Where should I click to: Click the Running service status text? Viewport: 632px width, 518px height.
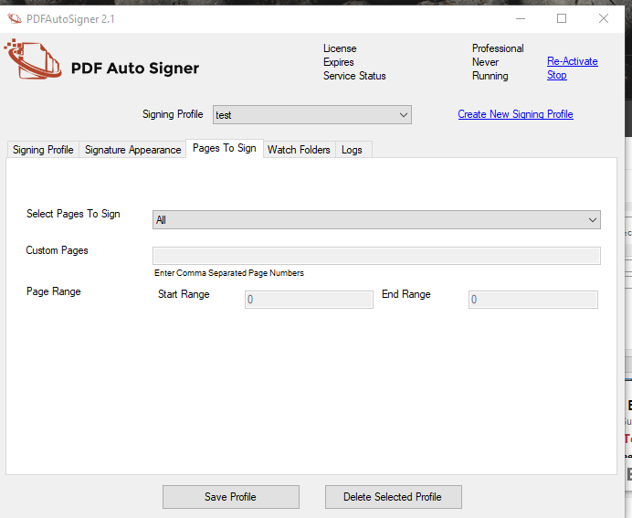pos(490,76)
